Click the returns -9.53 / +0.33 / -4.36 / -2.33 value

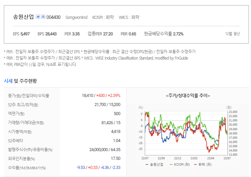[98, 167]
